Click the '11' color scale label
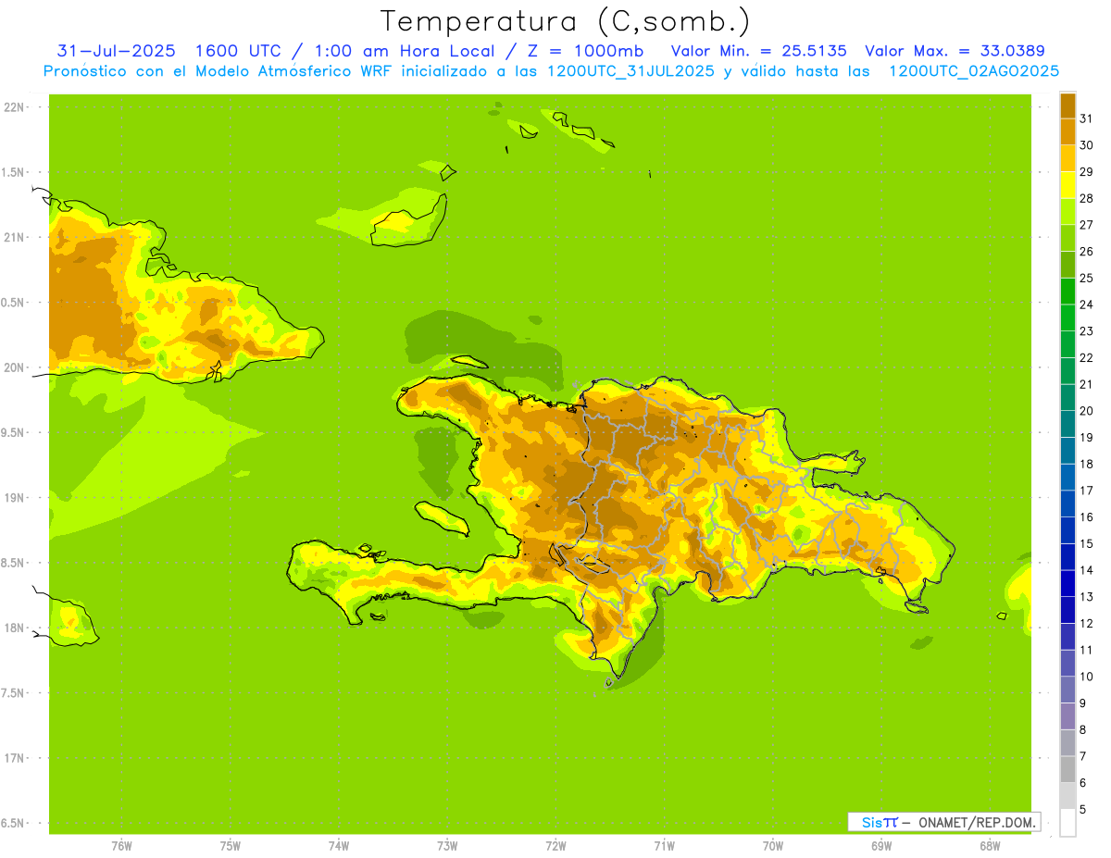The width and height of the screenshot is (1111, 858). click(1086, 650)
